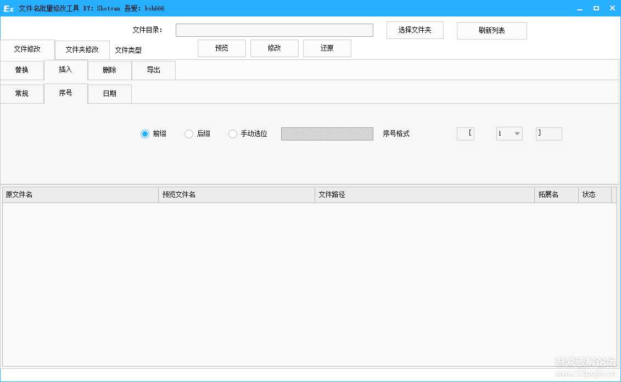Click the Ex app icon in the title bar

click(x=8, y=8)
